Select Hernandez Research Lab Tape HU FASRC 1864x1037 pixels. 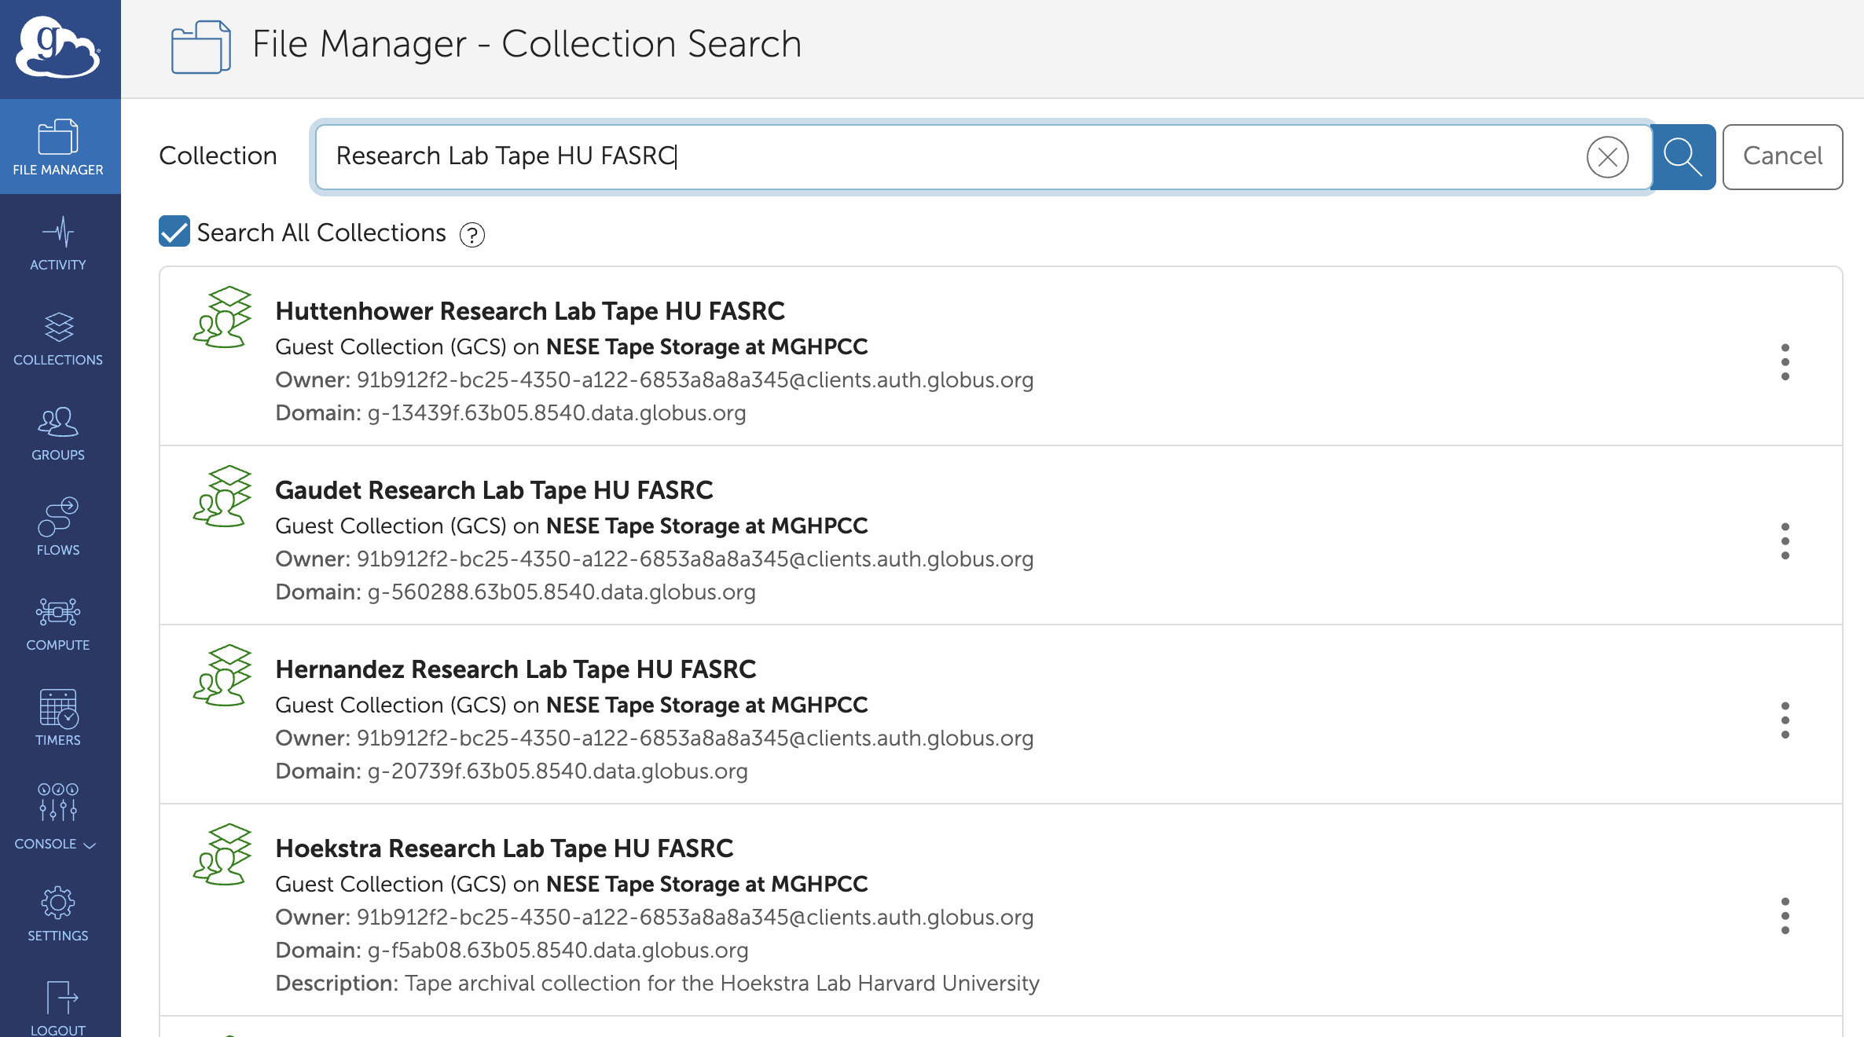515,669
